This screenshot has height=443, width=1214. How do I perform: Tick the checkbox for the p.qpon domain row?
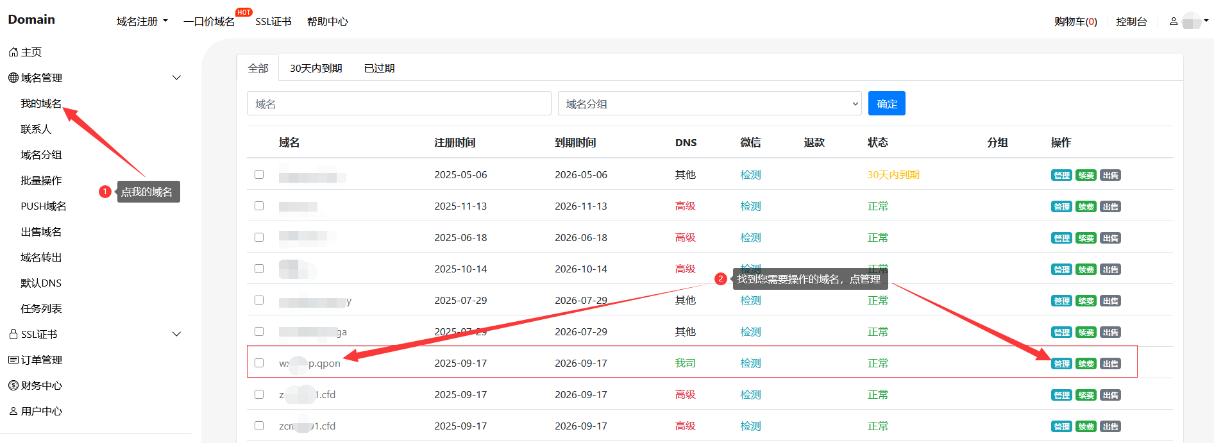[259, 363]
